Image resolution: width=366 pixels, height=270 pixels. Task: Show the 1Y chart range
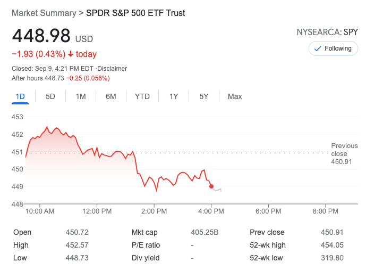[x=174, y=96]
